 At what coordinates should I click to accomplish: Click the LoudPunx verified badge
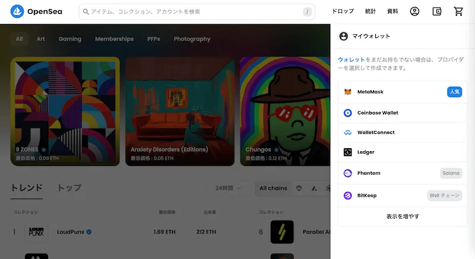pos(89,232)
